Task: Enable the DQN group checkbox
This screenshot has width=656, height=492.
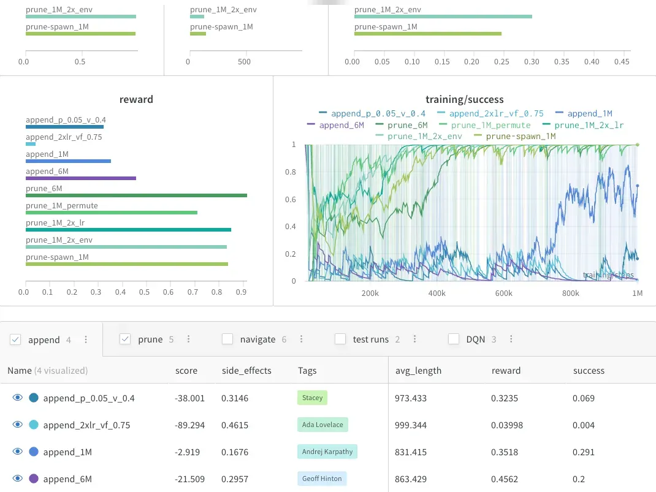Action: pyautogui.click(x=454, y=339)
